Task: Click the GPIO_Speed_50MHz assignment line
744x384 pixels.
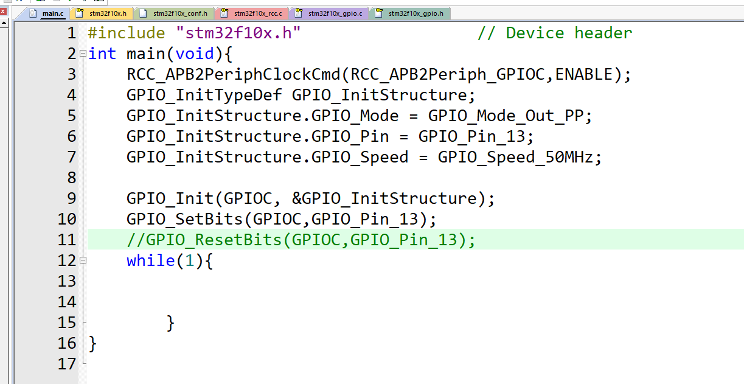Action: 364,157
